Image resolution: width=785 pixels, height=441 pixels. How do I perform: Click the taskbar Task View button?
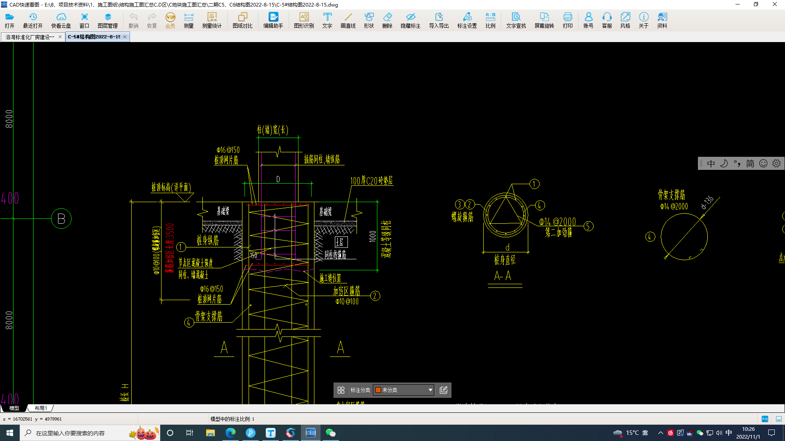pyautogui.click(x=190, y=433)
